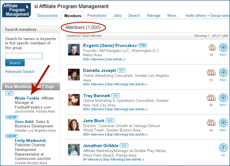The image size is (230, 166).
Task: Open Jane Buck's profile photo
Action: pyautogui.click(x=74, y=125)
